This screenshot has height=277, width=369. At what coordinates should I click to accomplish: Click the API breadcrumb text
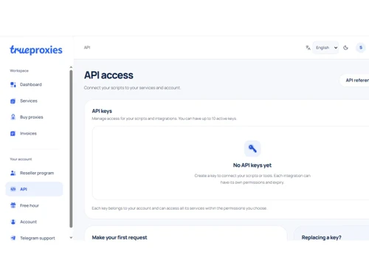pyautogui.click(x=87, y=47)
